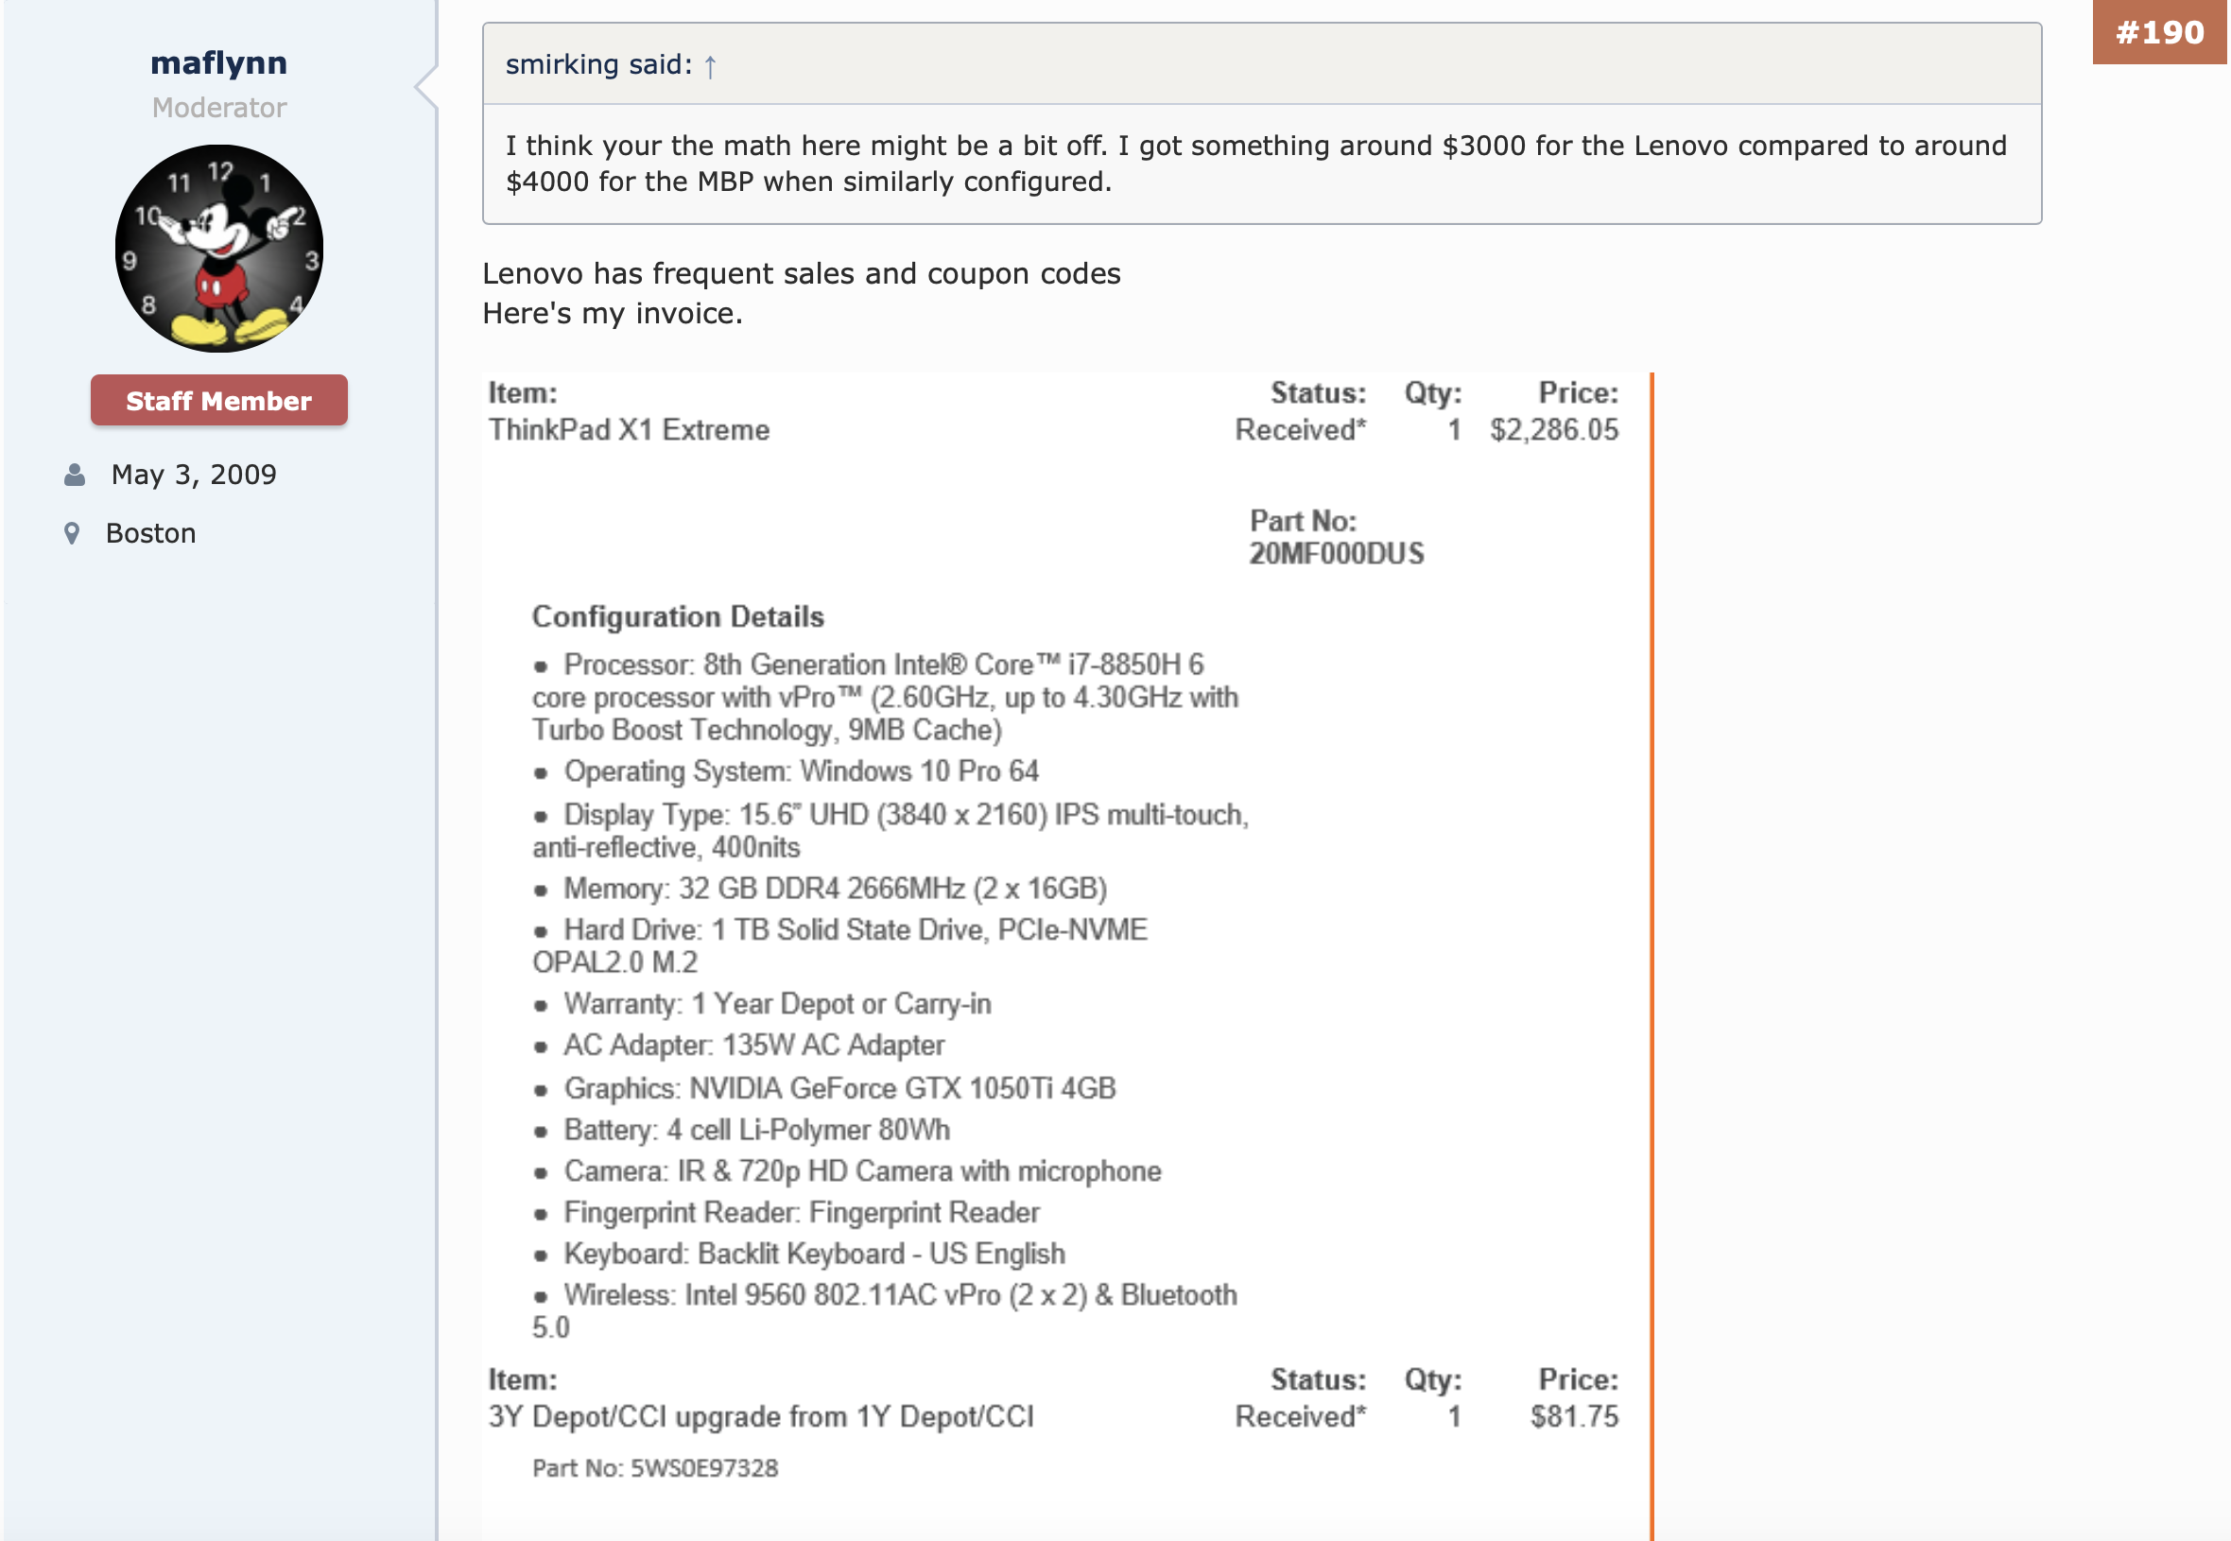Click the quoted message text block

(x=1255, y=164)
